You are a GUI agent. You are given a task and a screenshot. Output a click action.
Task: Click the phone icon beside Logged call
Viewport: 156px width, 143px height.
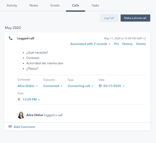(x=11, y=38)
